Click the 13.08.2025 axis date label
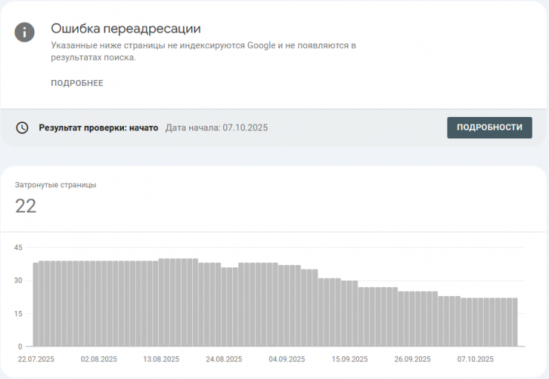549x379 pixels. (162, 359)
